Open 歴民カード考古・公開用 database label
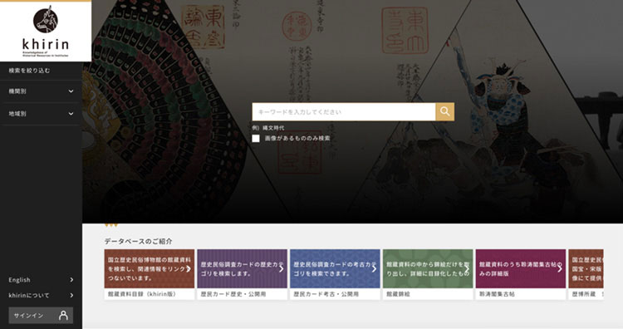 326,294
